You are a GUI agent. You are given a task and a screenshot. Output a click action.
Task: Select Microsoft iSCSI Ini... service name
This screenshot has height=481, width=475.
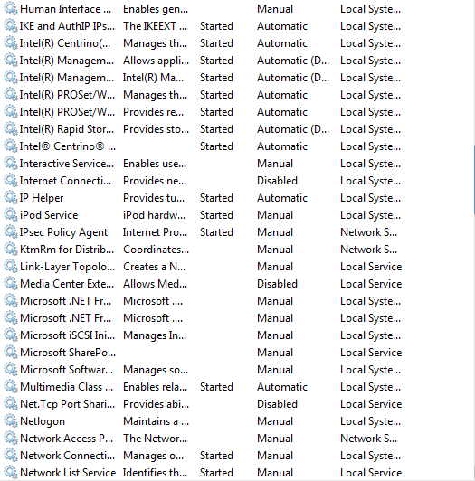coord(67,335)
